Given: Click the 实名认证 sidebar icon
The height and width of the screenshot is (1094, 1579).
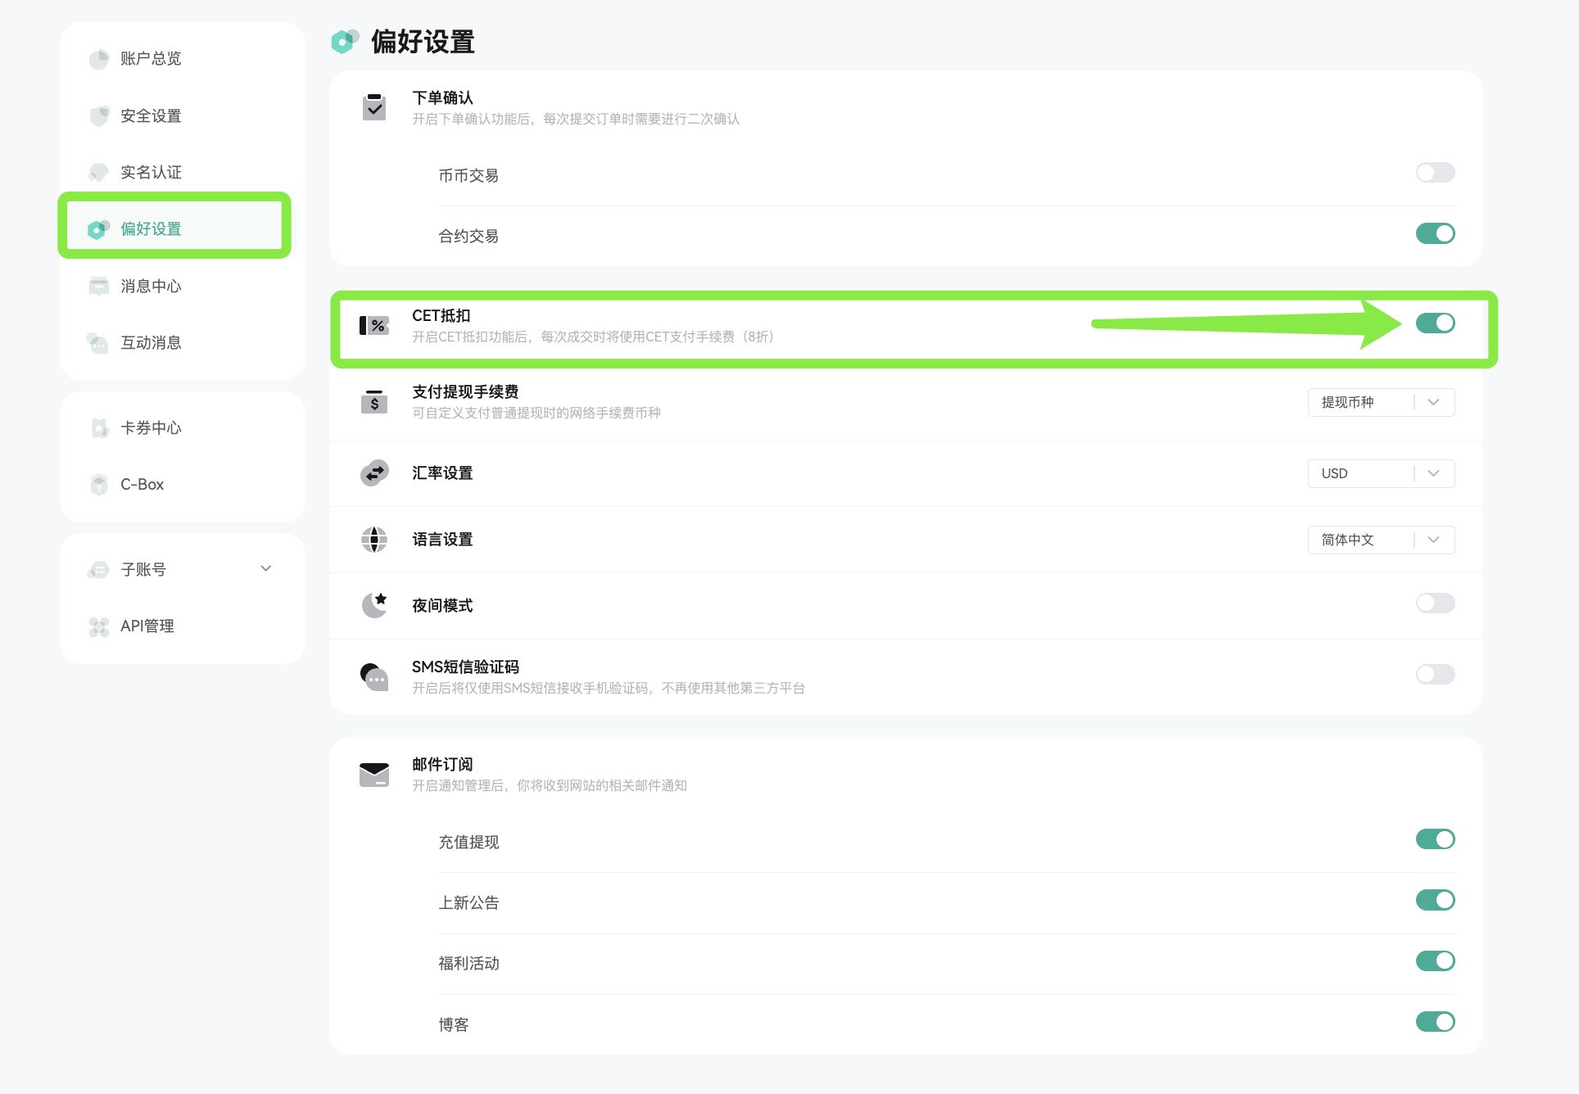Looking at the screenshot, I should [x=99, y=172].
